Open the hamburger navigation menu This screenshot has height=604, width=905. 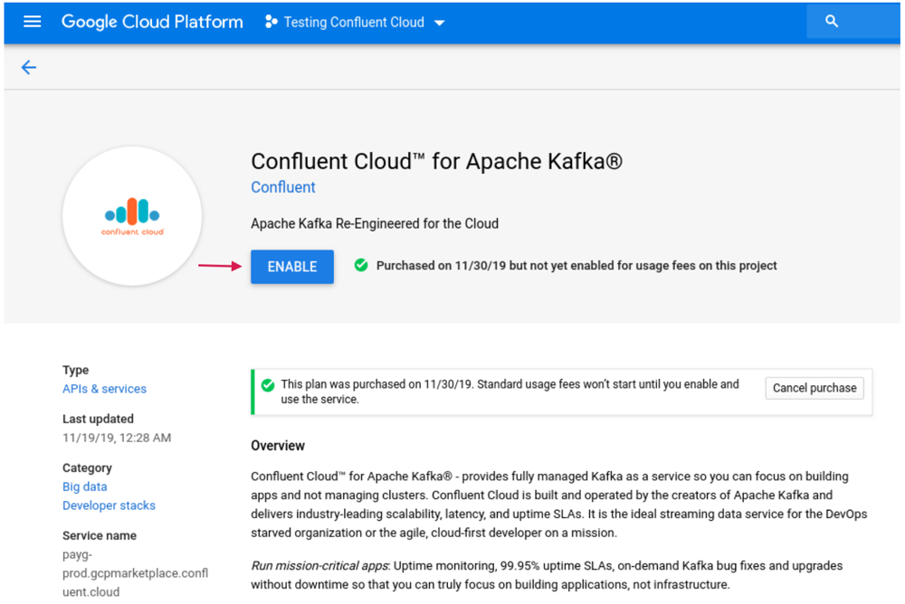tap(33, 22)
